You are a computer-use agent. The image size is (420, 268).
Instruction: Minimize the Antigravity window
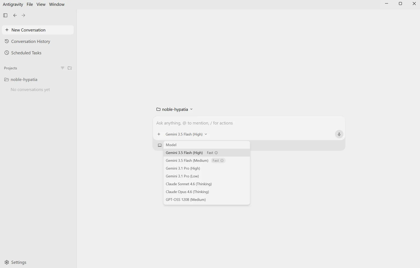pyautogui.click(x=386, y=4)
